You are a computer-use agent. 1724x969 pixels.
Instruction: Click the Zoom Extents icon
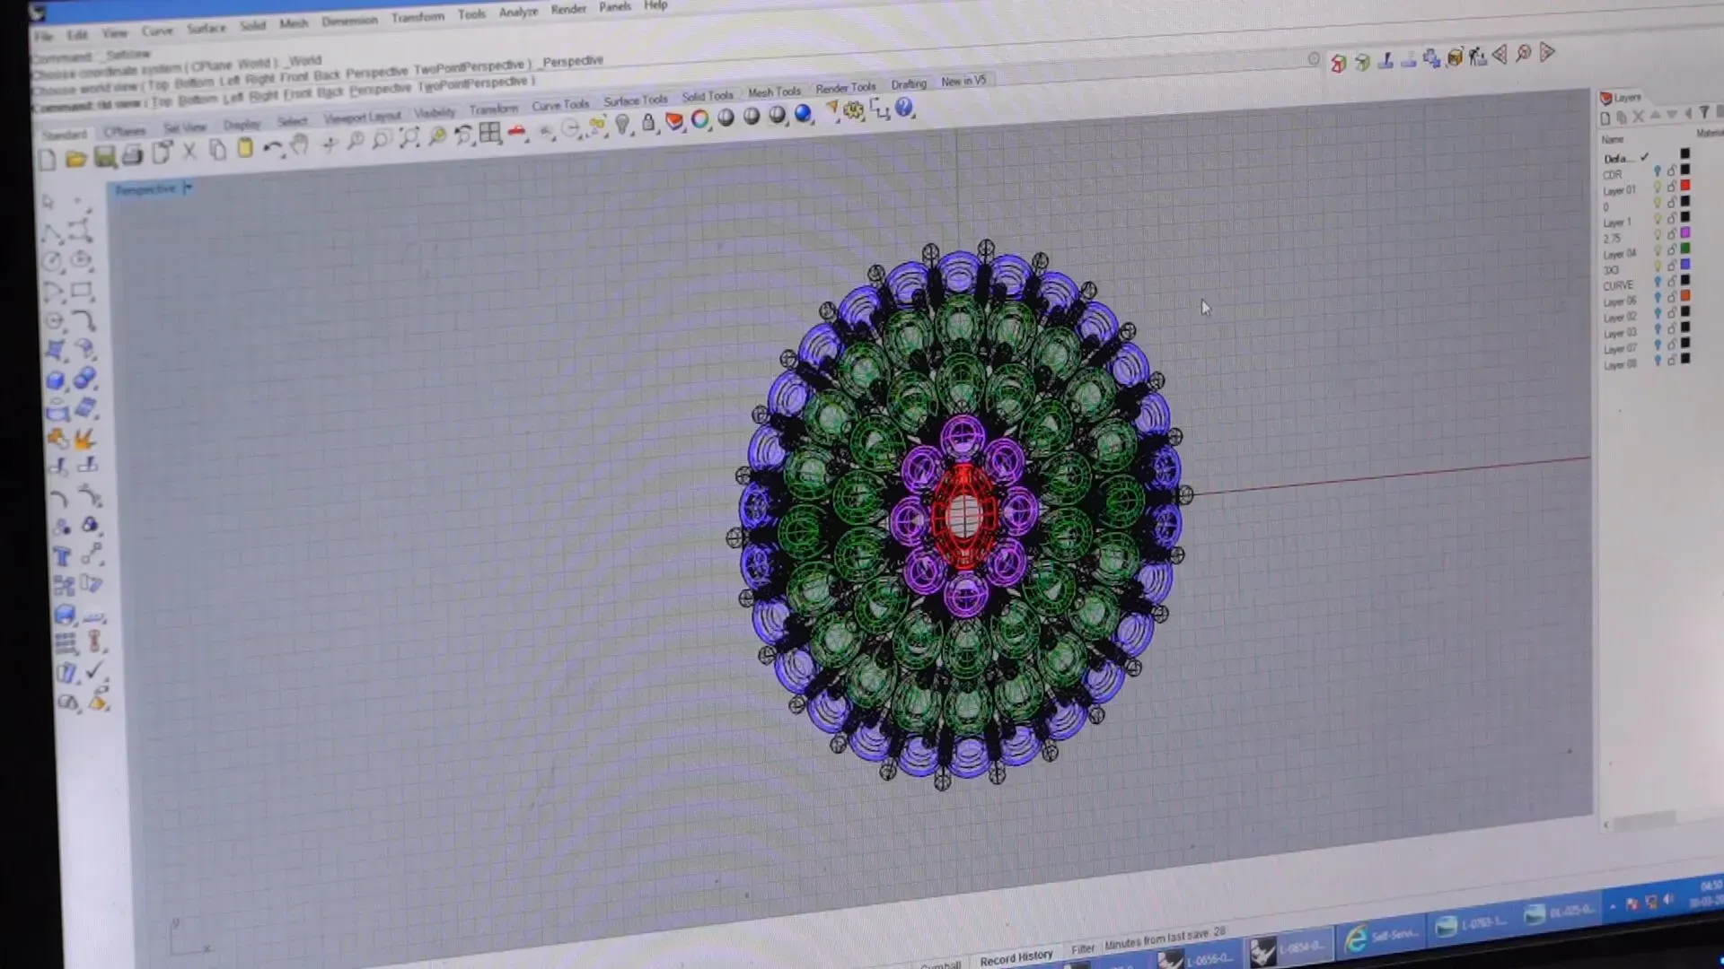(409, 137)
